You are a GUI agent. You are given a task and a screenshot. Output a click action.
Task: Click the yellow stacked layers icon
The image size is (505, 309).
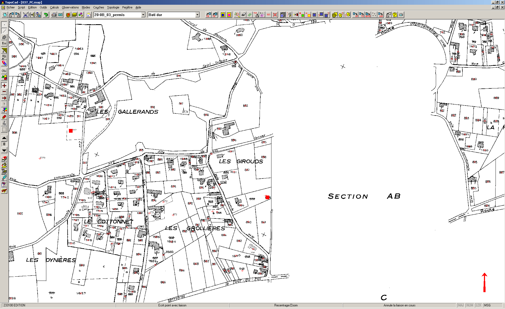74,15
